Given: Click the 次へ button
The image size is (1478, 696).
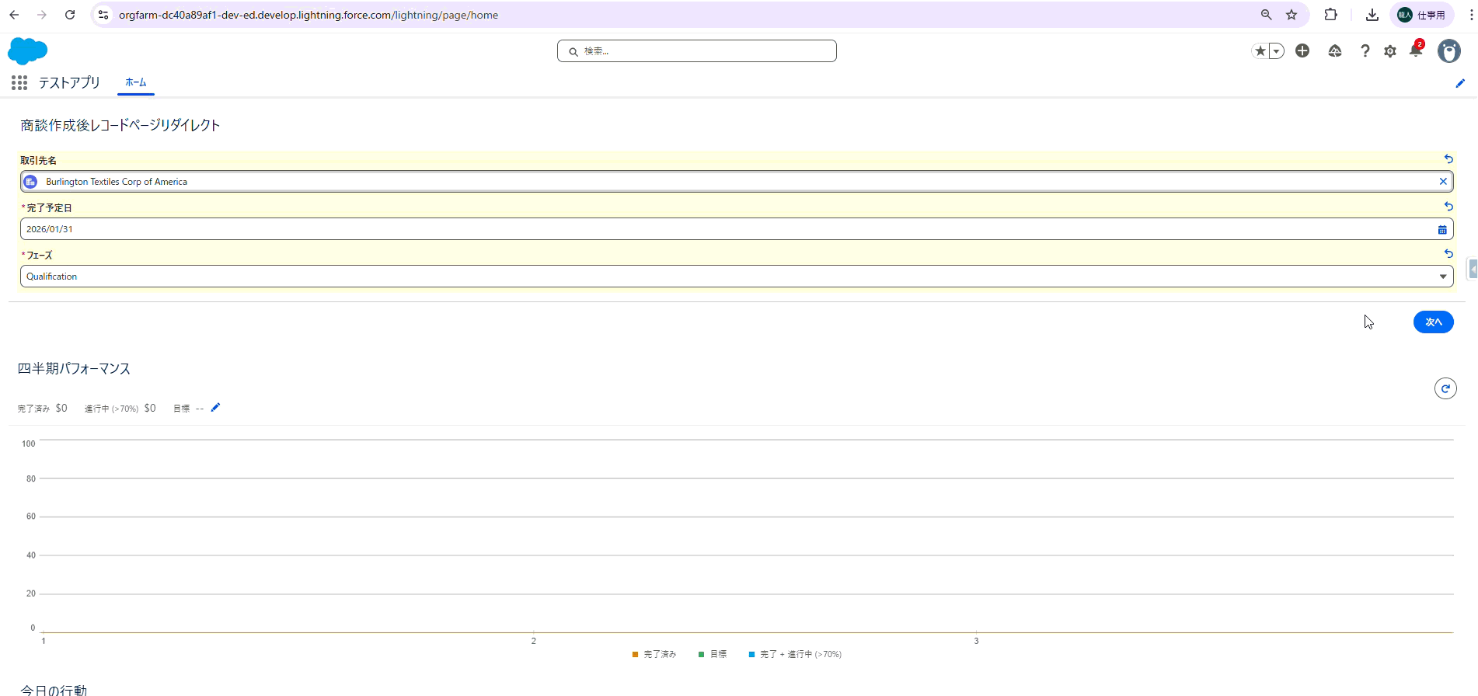Looking at the screenshot, I should click(1433, 322).
